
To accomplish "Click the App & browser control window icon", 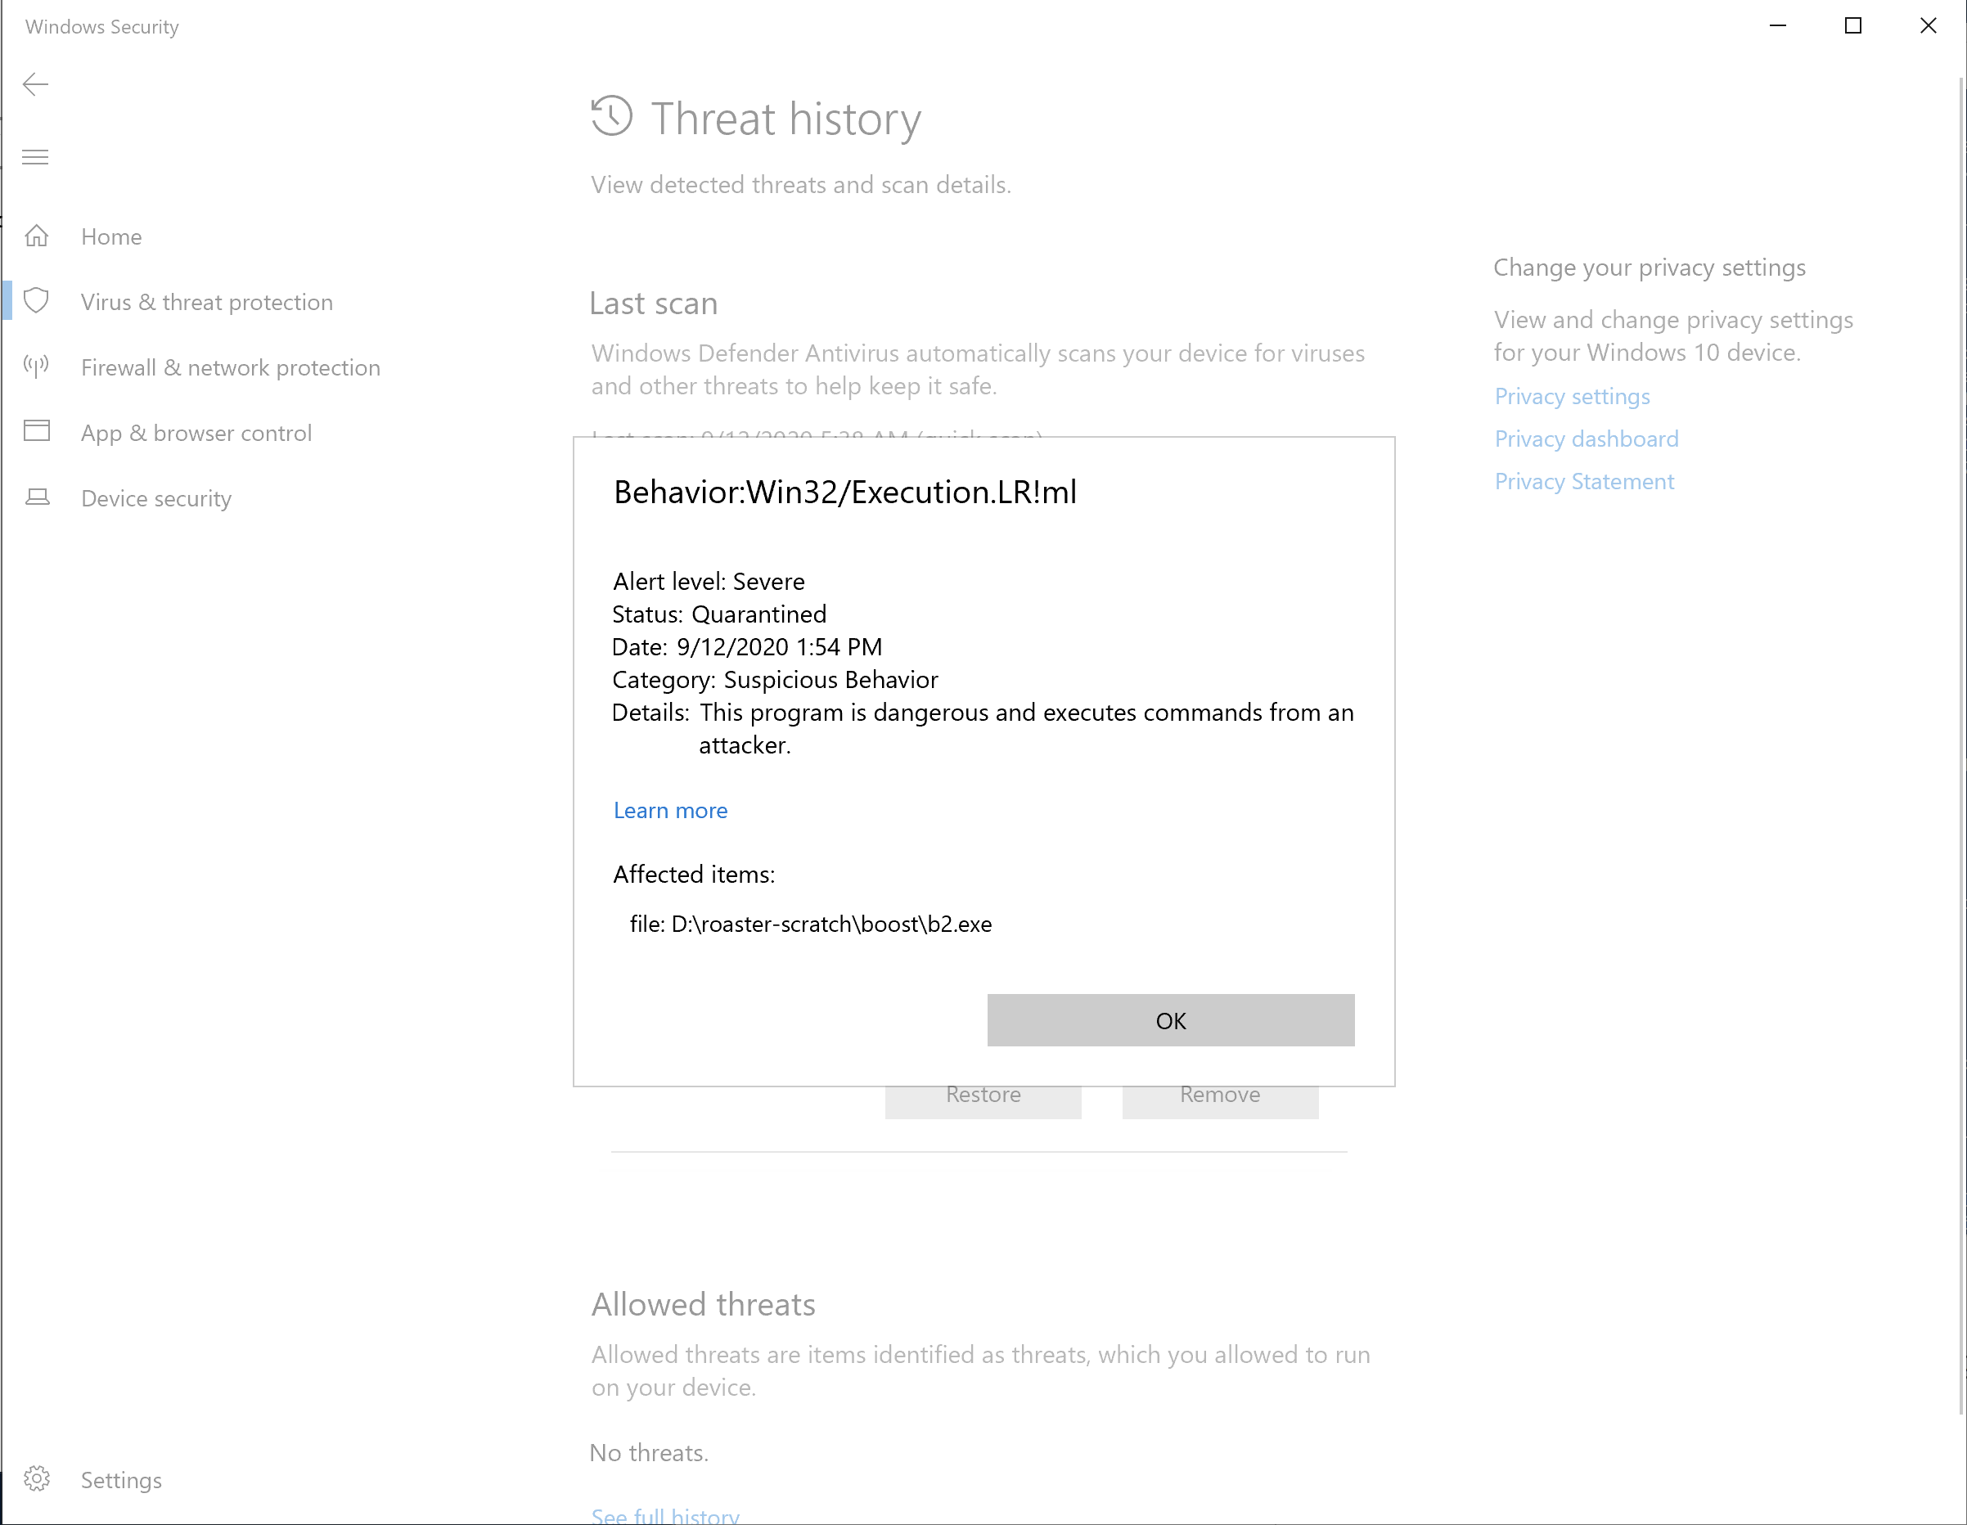I will (37, 431).
